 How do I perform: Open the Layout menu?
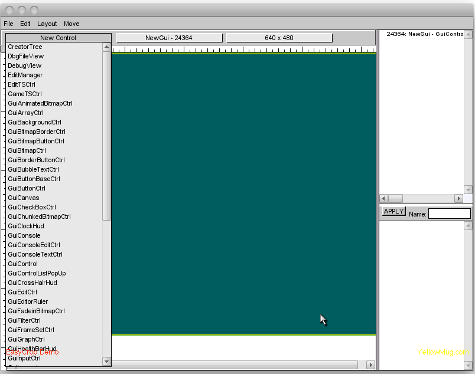click(47, 24)
